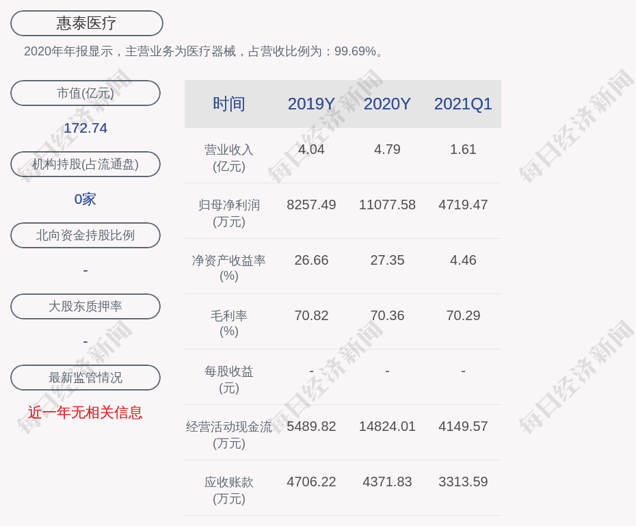The width and height of the screenshot is (636, 526).
Task: Click the 惠泰医疗 company name button
Action: [x=86, y=23]
